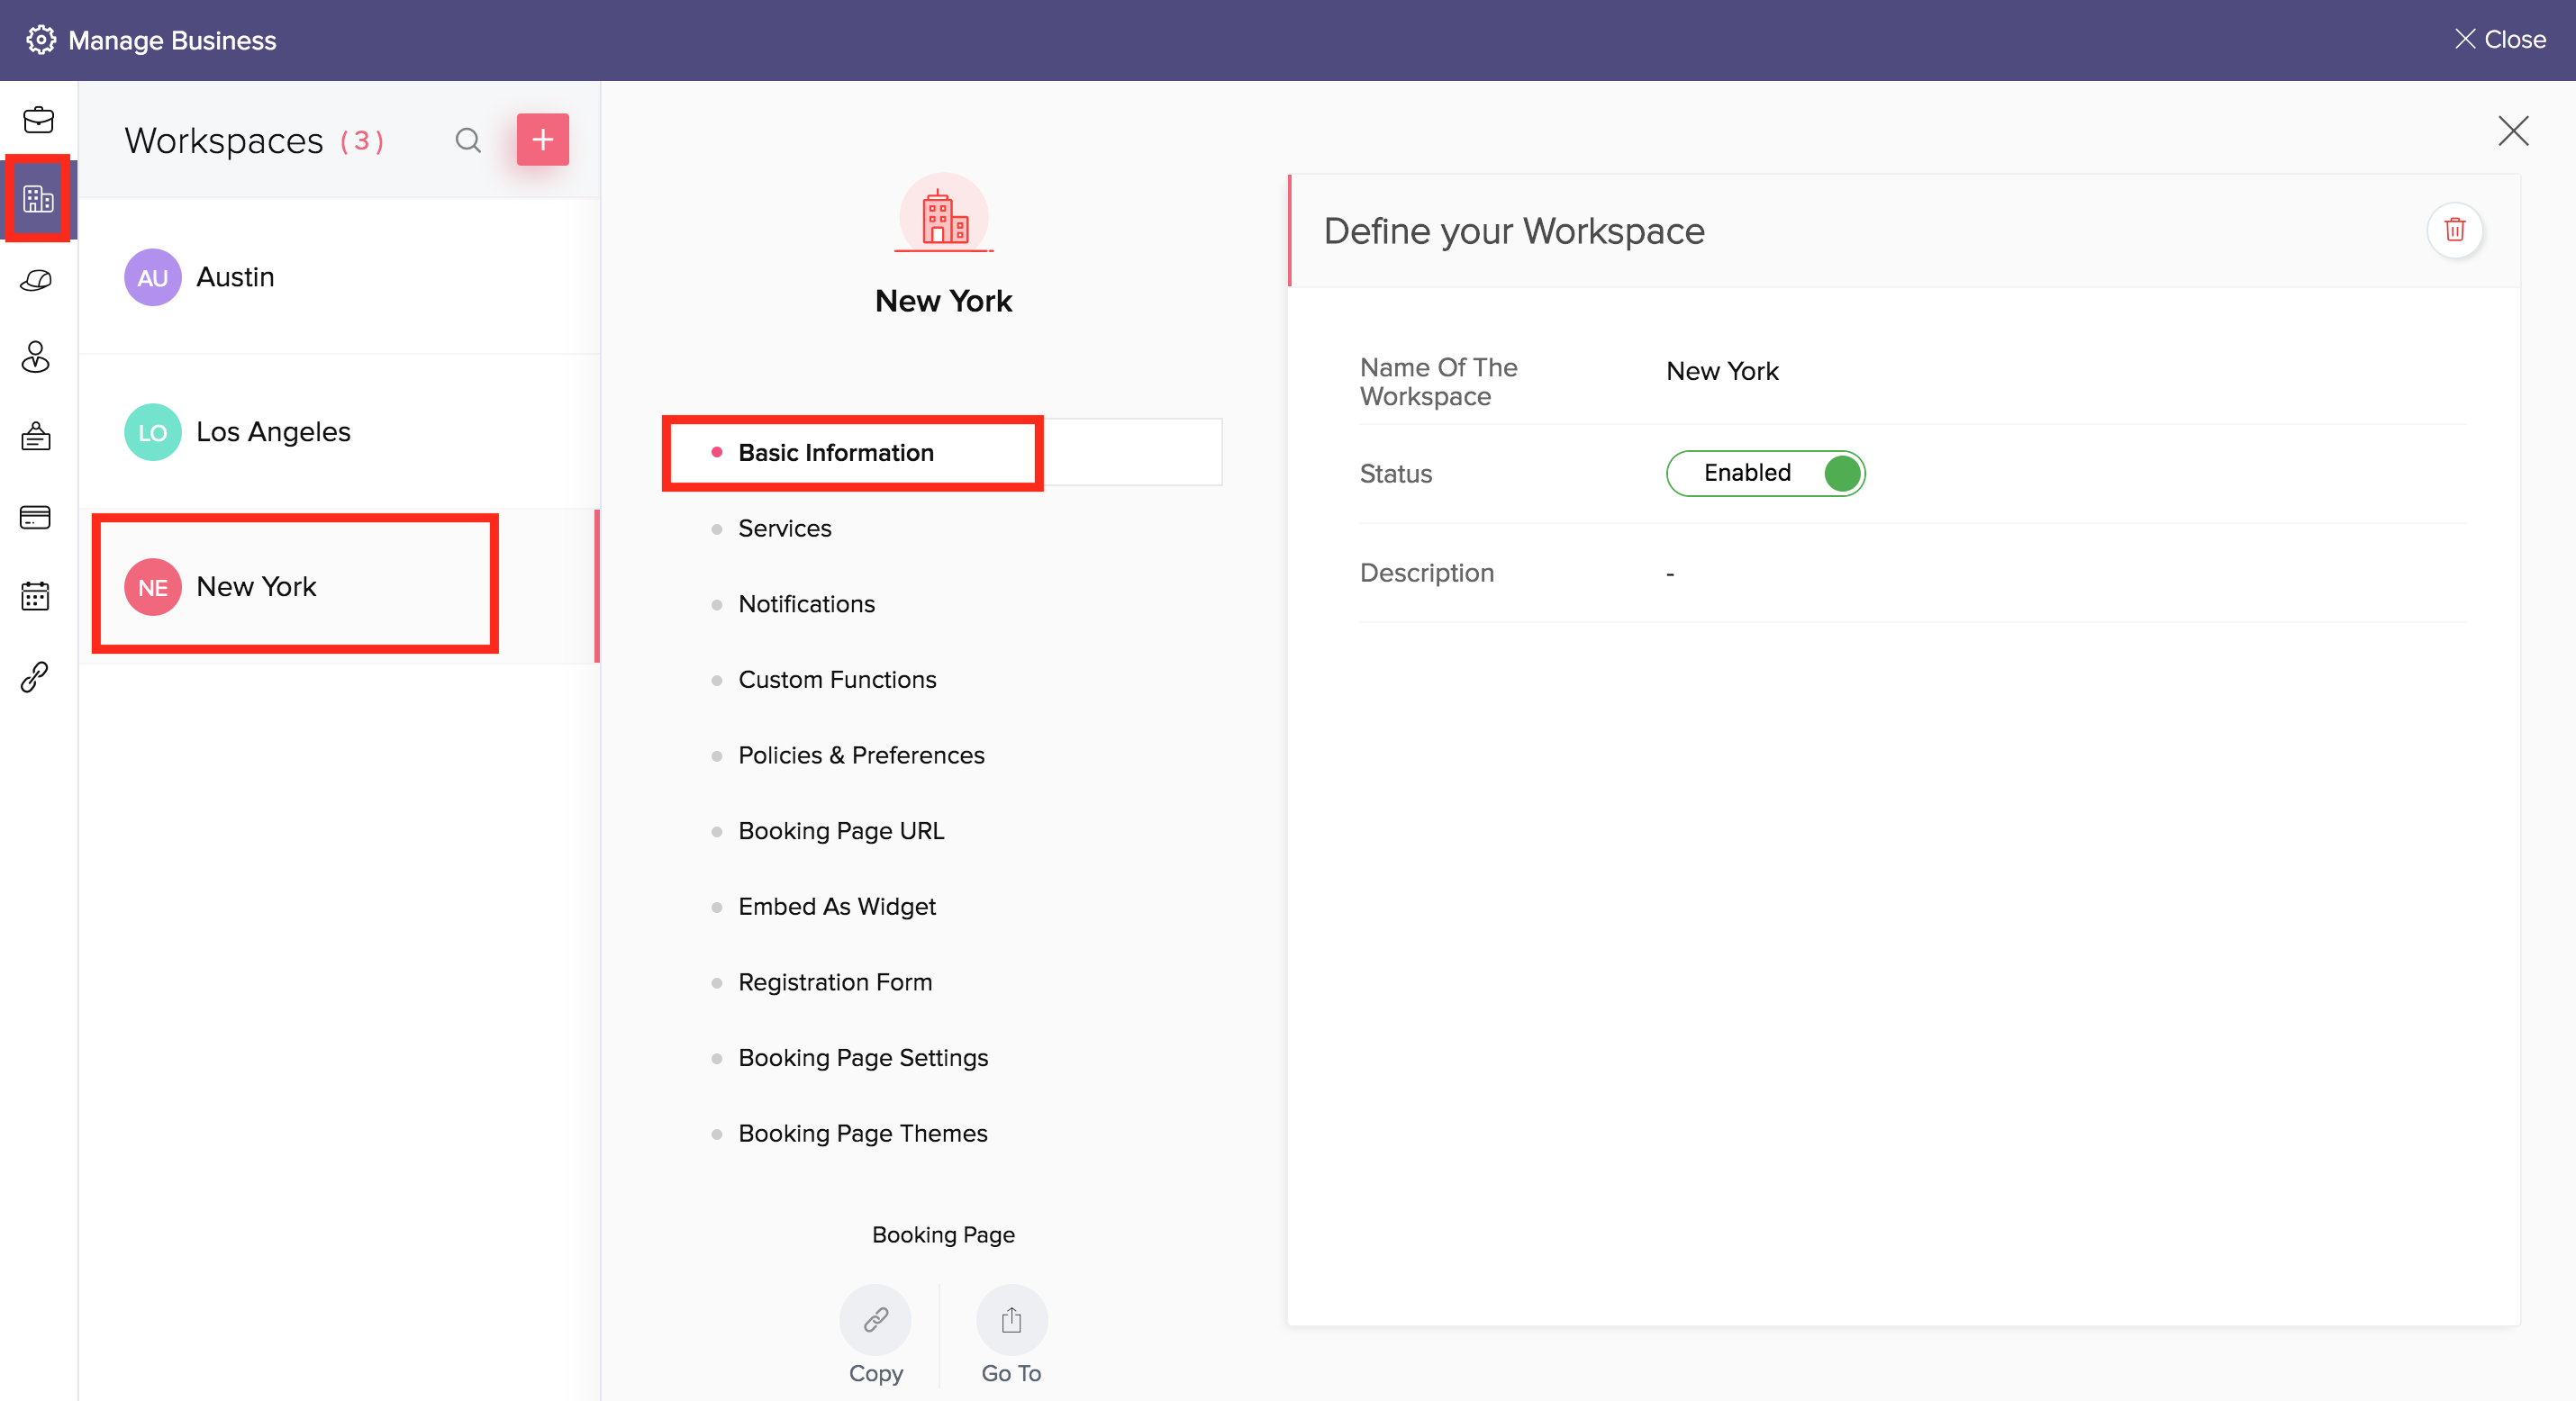The height and width of the screenshot is (1401, 2576).
Task: Select the Austin workspace
Action: click(235, 277)
